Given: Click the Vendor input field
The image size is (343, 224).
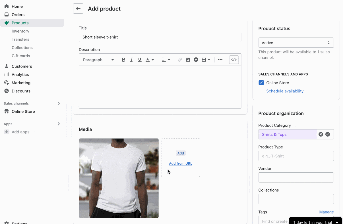Looking at the screenshot, I should pos(296,177).
